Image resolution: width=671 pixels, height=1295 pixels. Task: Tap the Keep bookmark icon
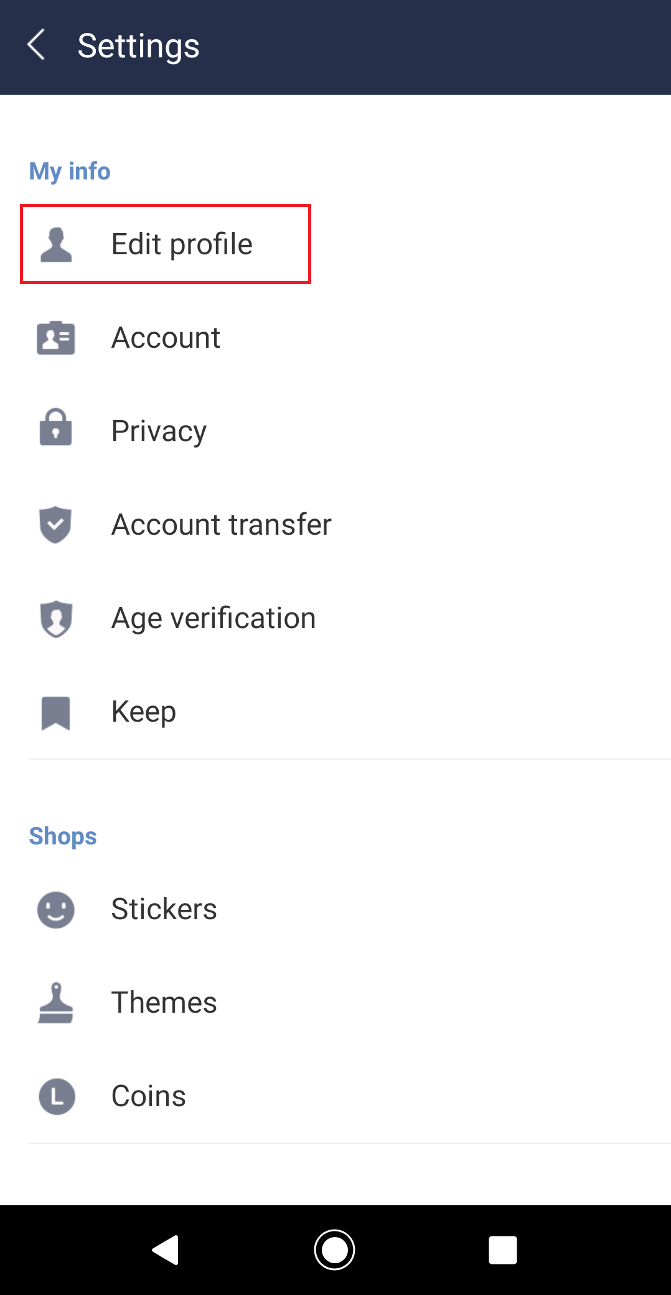pyautogui.click(x=56, y=712)
